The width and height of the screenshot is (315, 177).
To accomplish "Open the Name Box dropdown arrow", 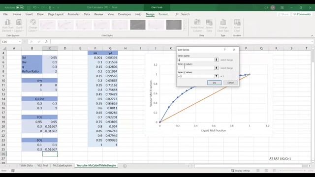I will 20,41.
